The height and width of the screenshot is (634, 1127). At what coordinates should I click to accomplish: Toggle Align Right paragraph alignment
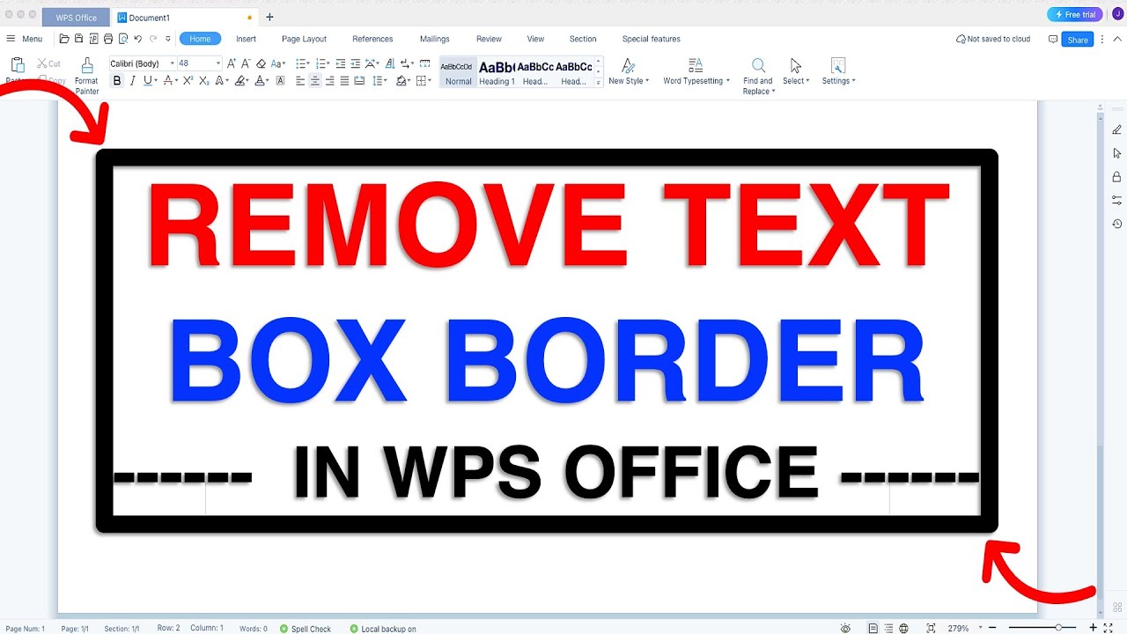point(329,80)
